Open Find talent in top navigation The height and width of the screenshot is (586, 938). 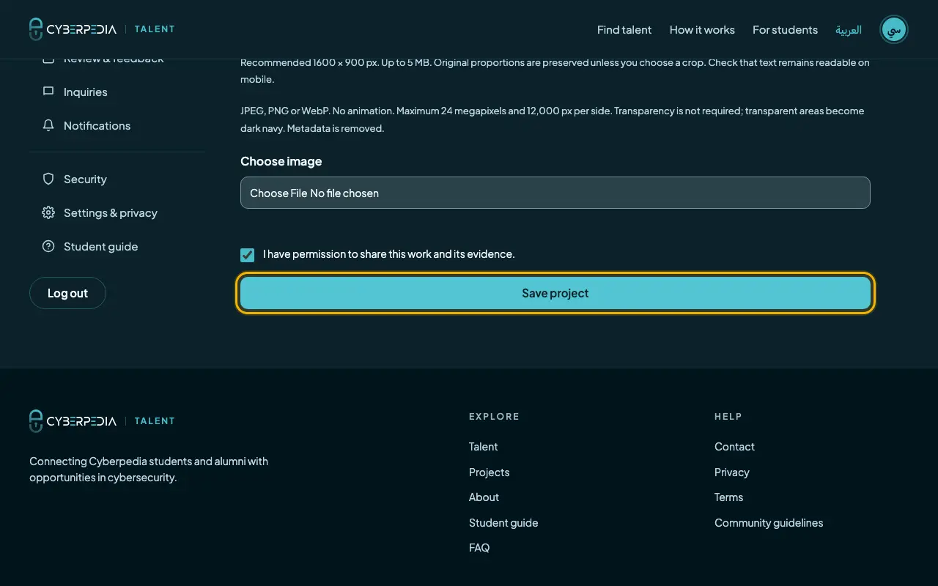[624, 29]
